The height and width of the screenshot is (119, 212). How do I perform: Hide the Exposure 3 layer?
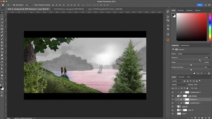tap(173, 99)
